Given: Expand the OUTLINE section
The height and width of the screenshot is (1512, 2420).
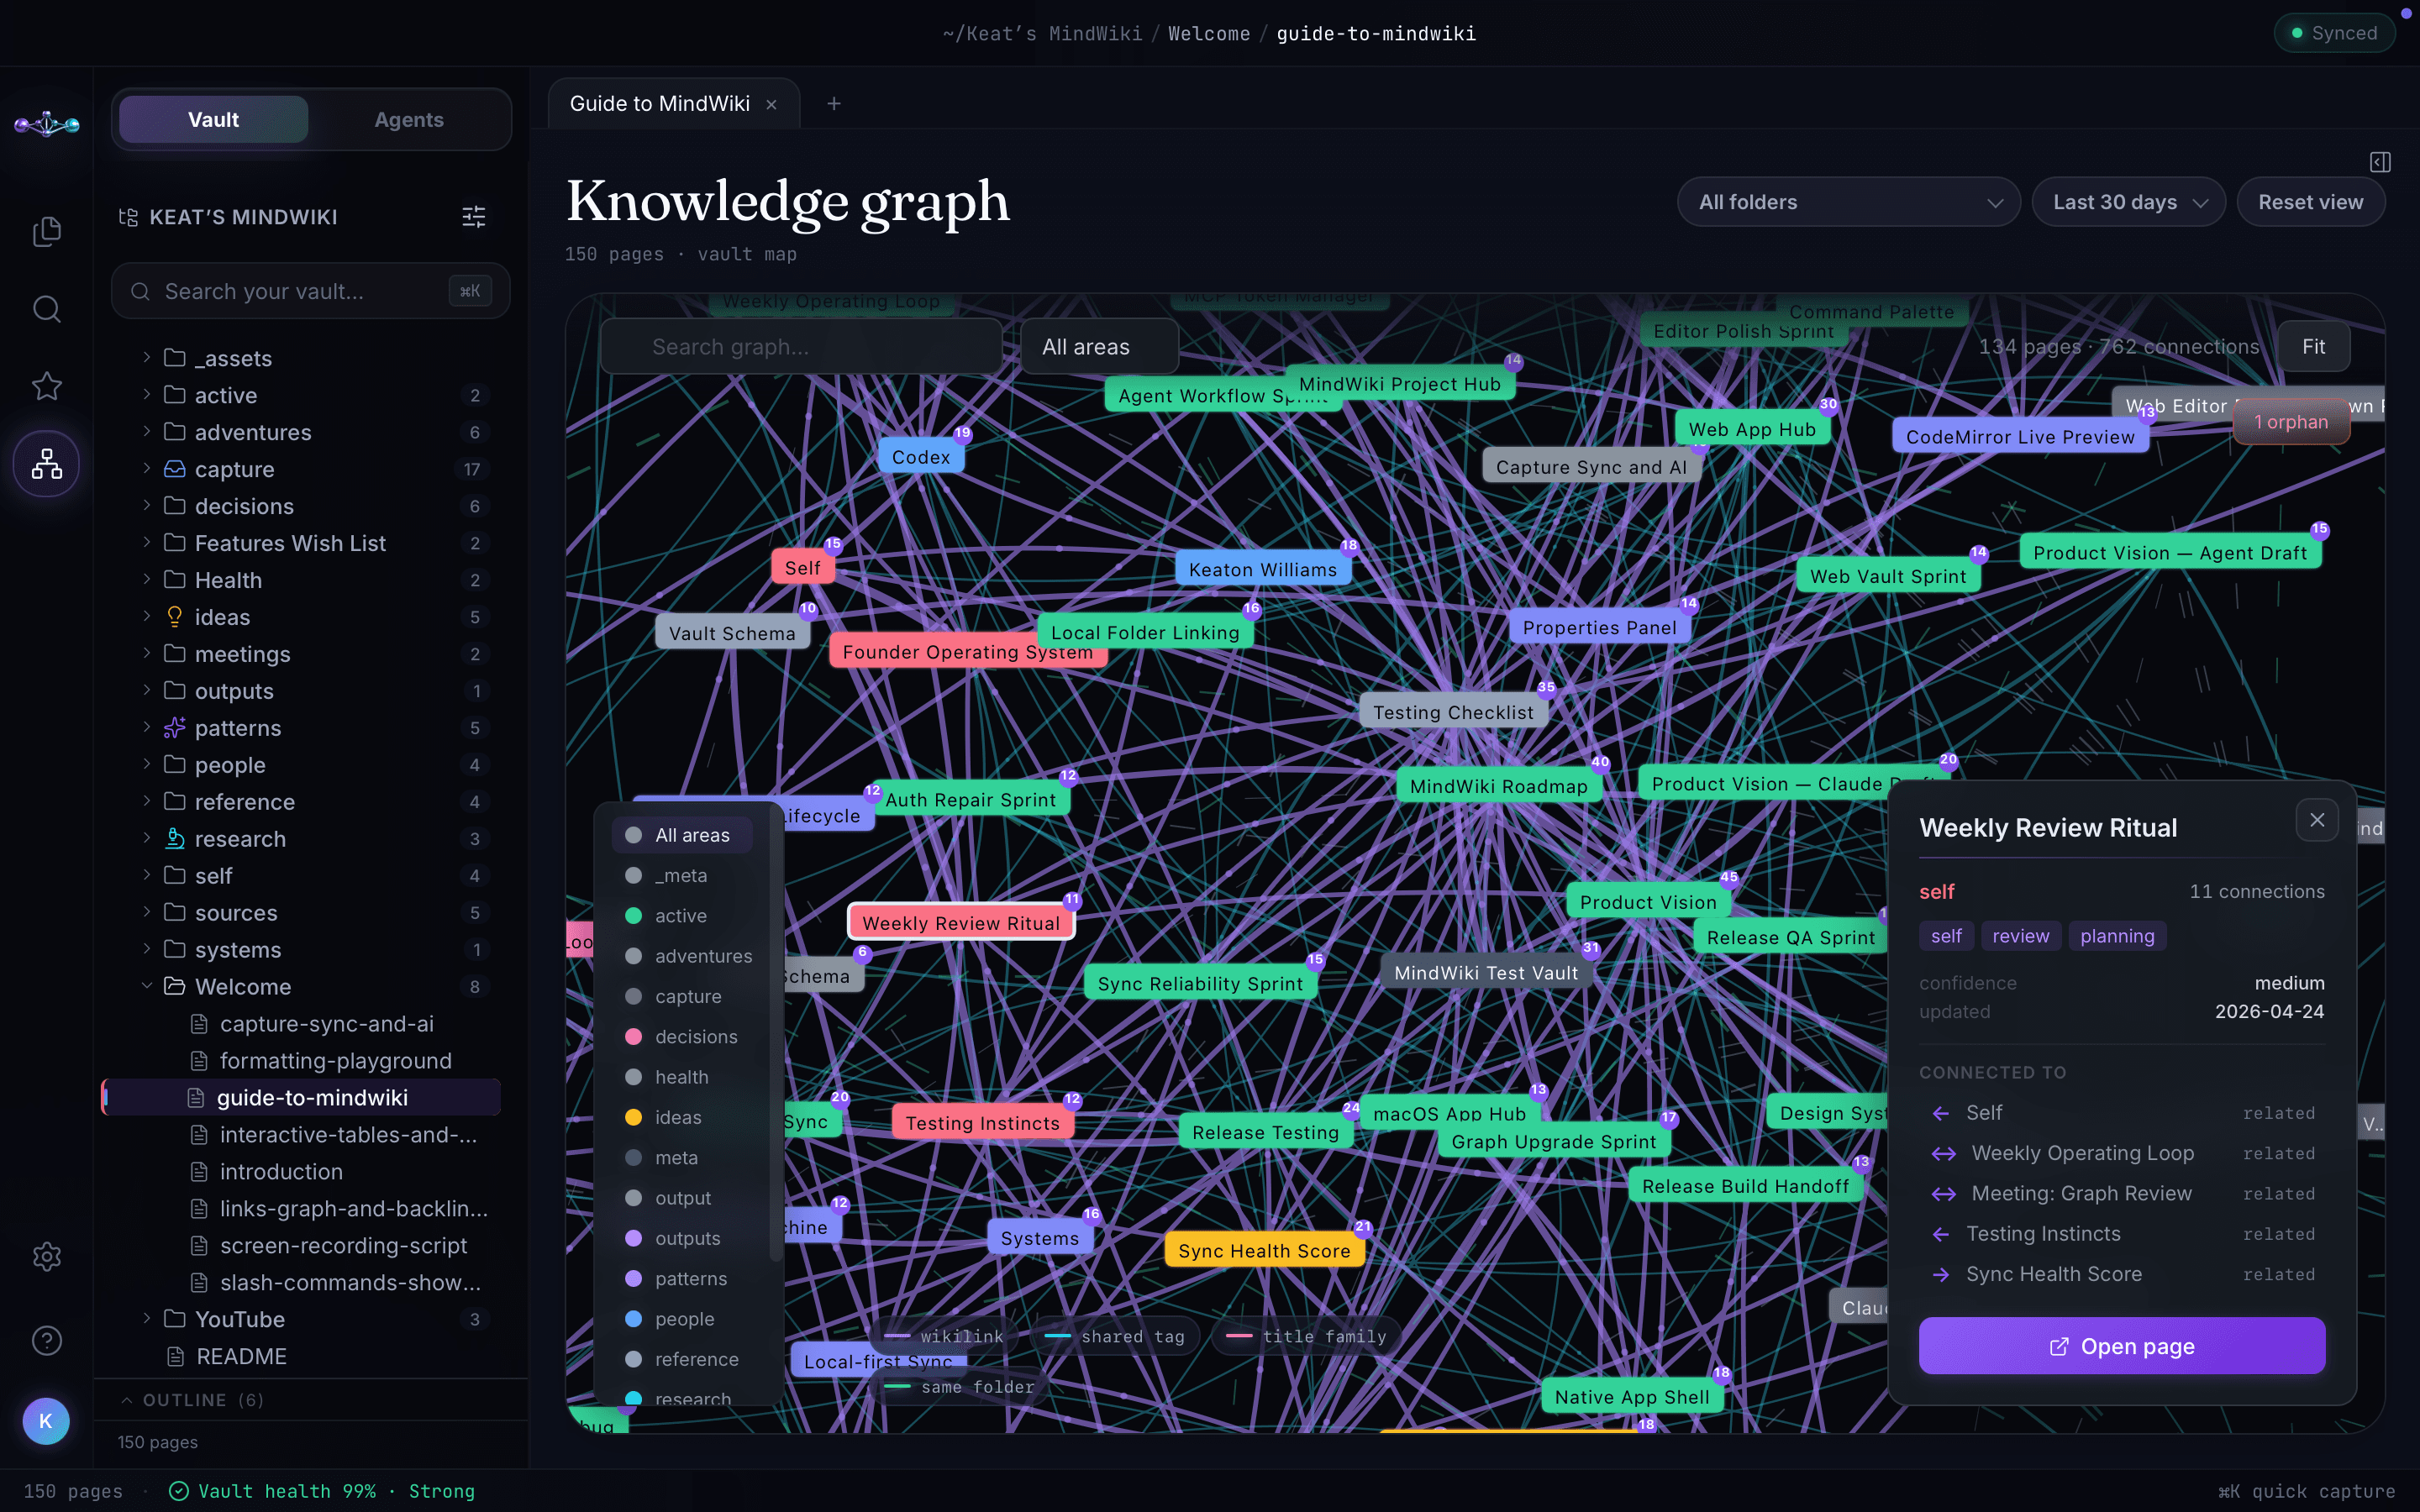Looking at the screenshot, I should click(193, 1400).
